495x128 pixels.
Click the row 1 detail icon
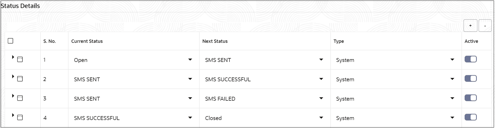tap(20, 60)
